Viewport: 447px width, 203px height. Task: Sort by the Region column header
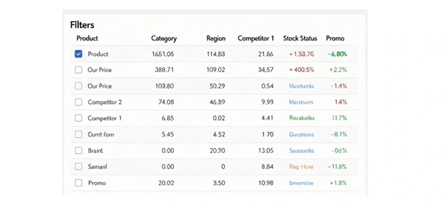[x=216, y=38]
